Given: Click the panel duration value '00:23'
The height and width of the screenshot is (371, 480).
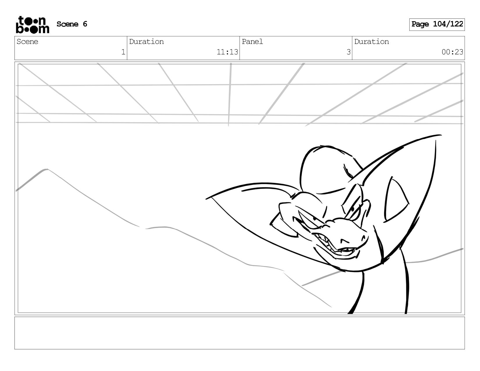Looking at the screenshot, I should pos(452,52).
